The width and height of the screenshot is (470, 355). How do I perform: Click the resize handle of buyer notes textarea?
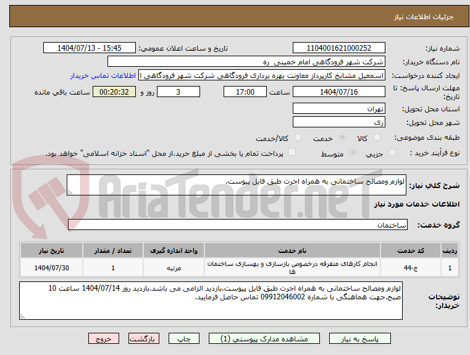click(22, 316)
